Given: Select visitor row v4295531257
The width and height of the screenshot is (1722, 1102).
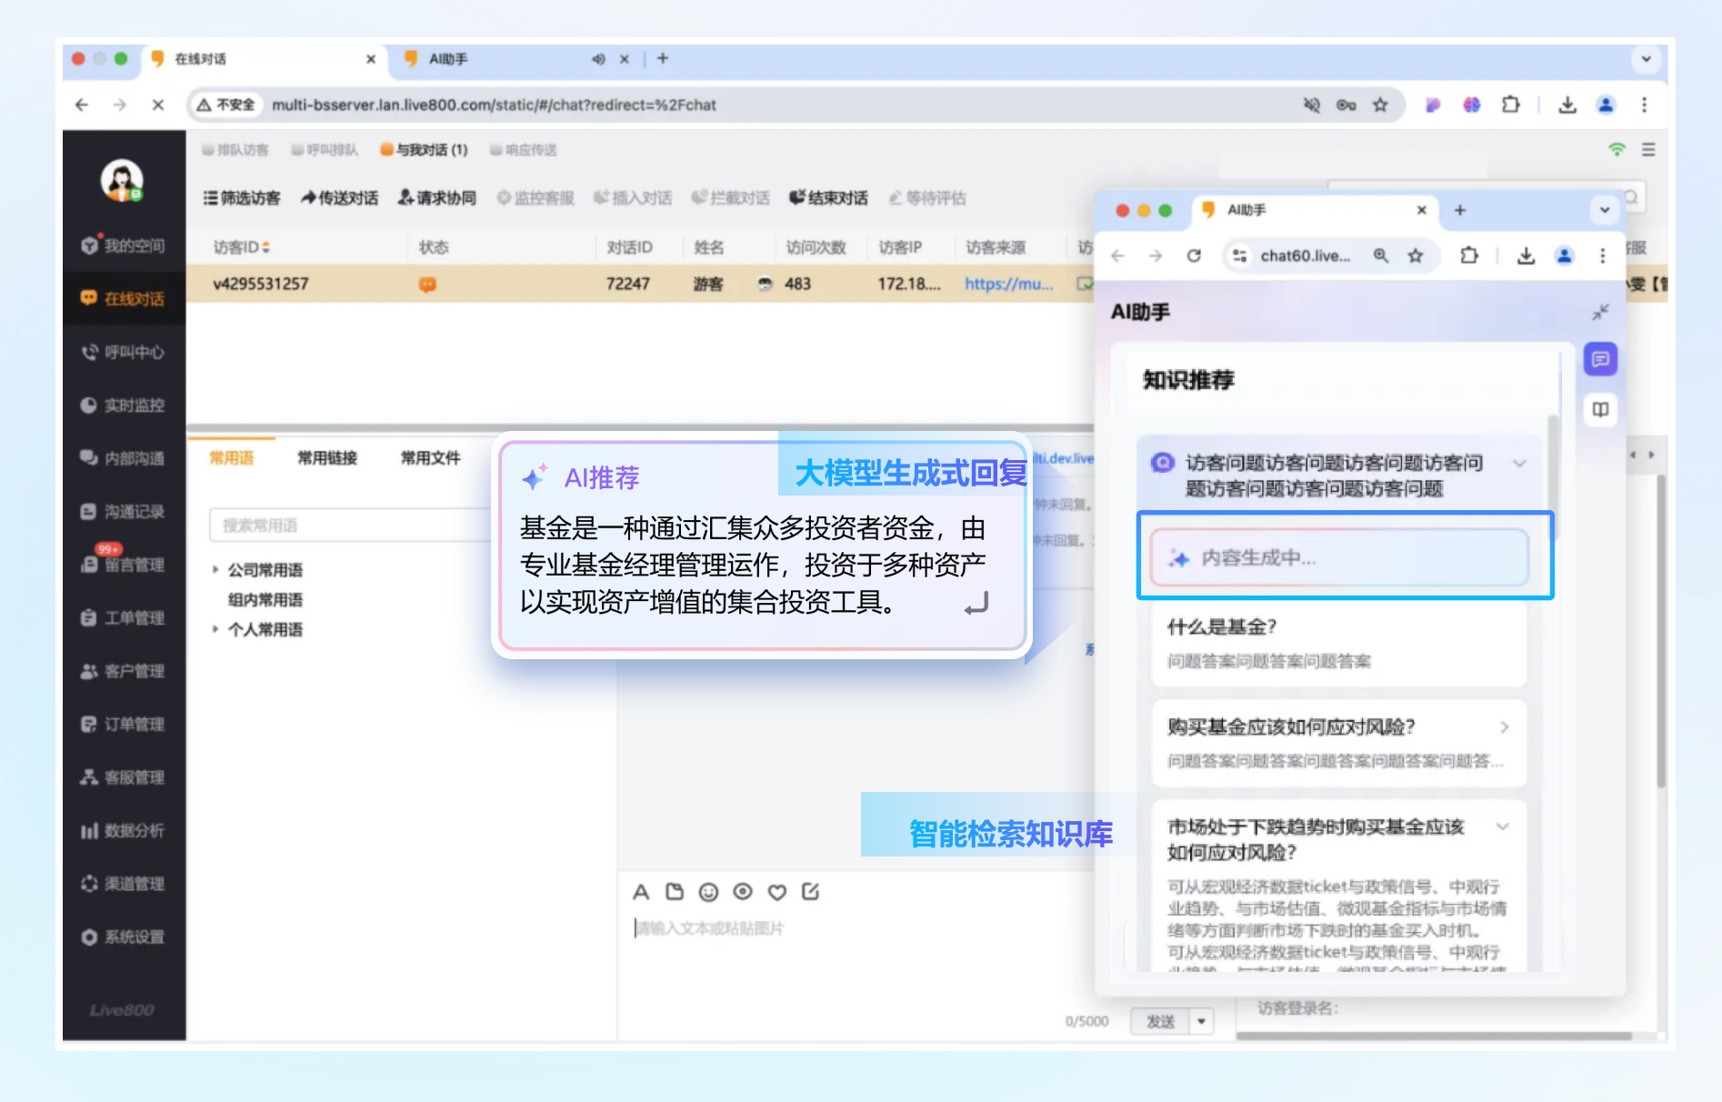Looking at the screenshot, I should pyautogui.click(x=639, y=284).
